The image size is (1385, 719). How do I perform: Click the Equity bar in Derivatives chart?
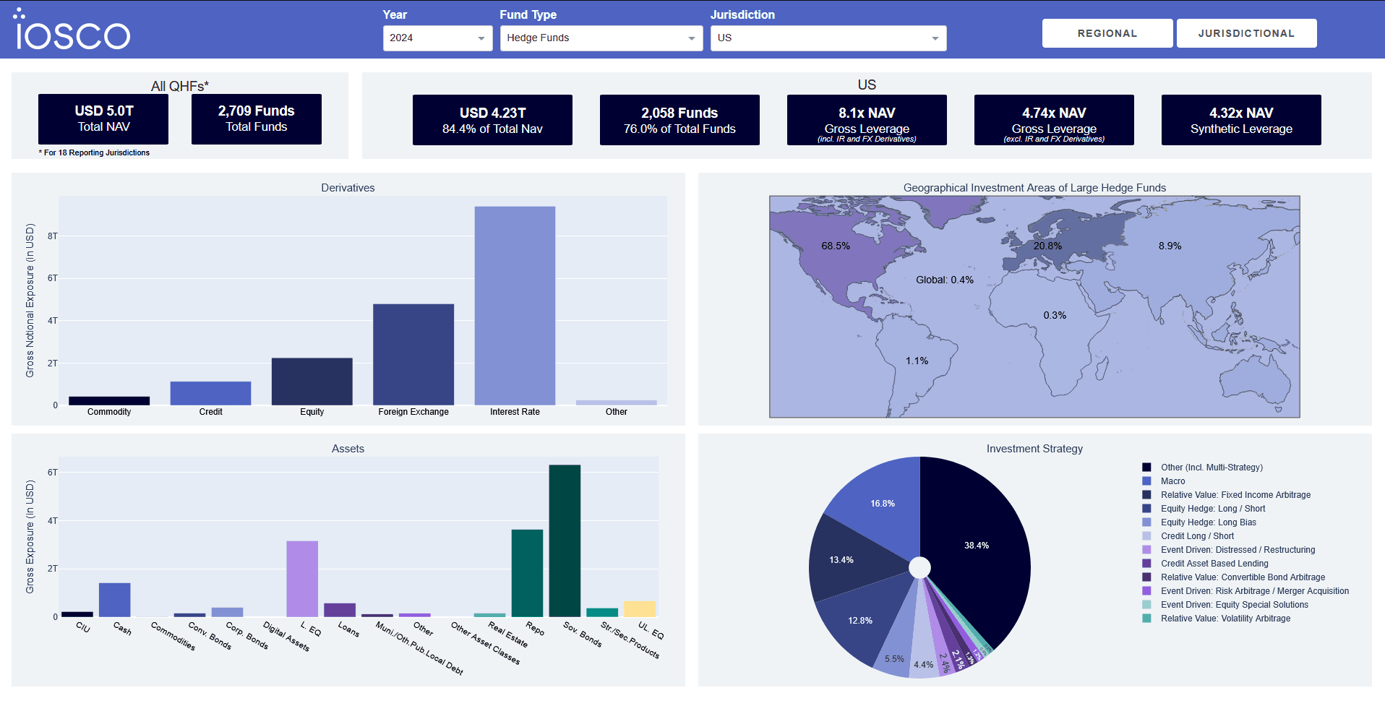pos(312,382)
